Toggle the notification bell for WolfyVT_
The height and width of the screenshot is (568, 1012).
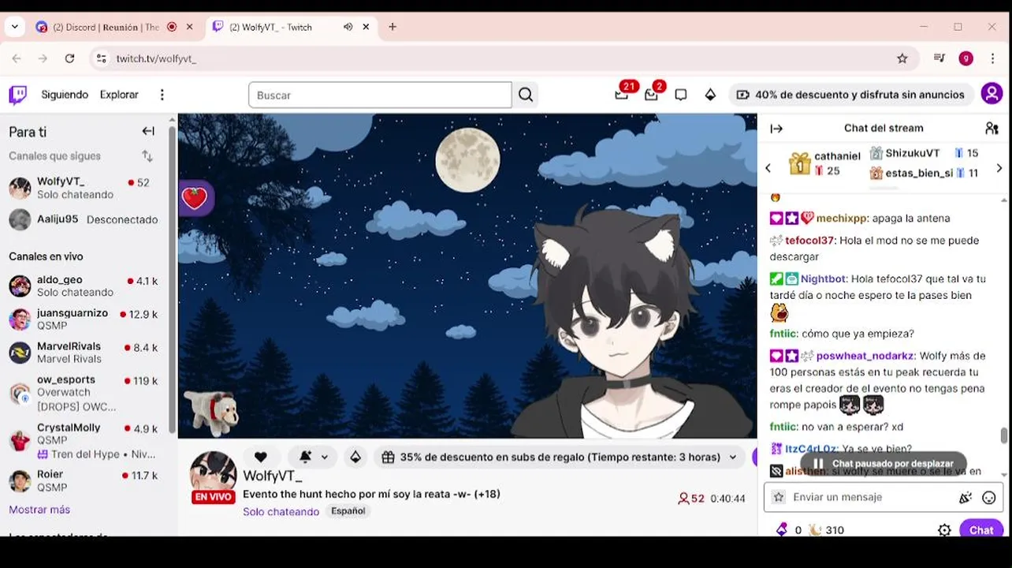pos(305,457)
